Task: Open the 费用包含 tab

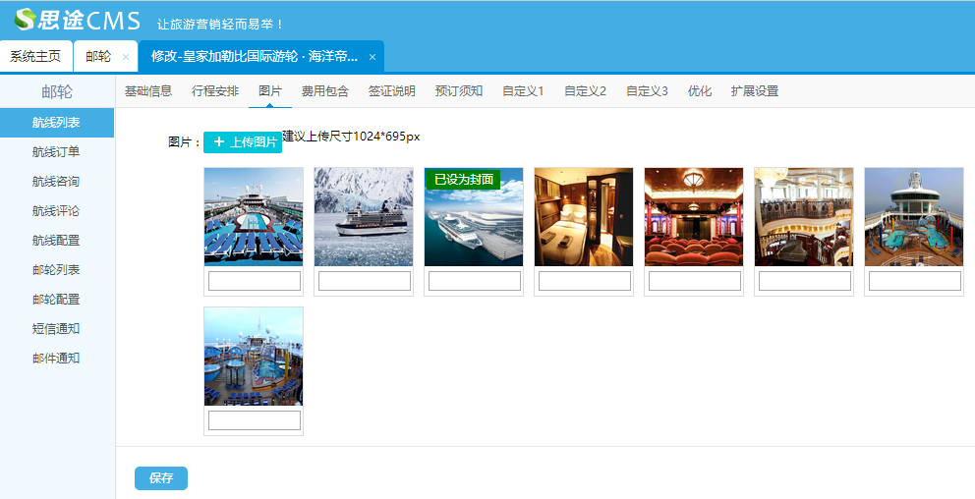Action: (324, 91)
